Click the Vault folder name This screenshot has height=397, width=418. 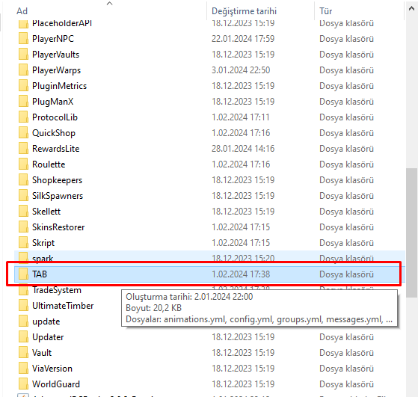42,353
